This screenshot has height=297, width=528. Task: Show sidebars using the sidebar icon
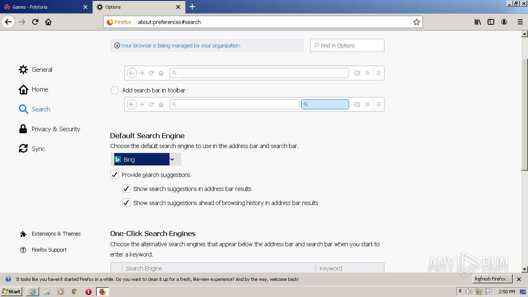(491, 22)
